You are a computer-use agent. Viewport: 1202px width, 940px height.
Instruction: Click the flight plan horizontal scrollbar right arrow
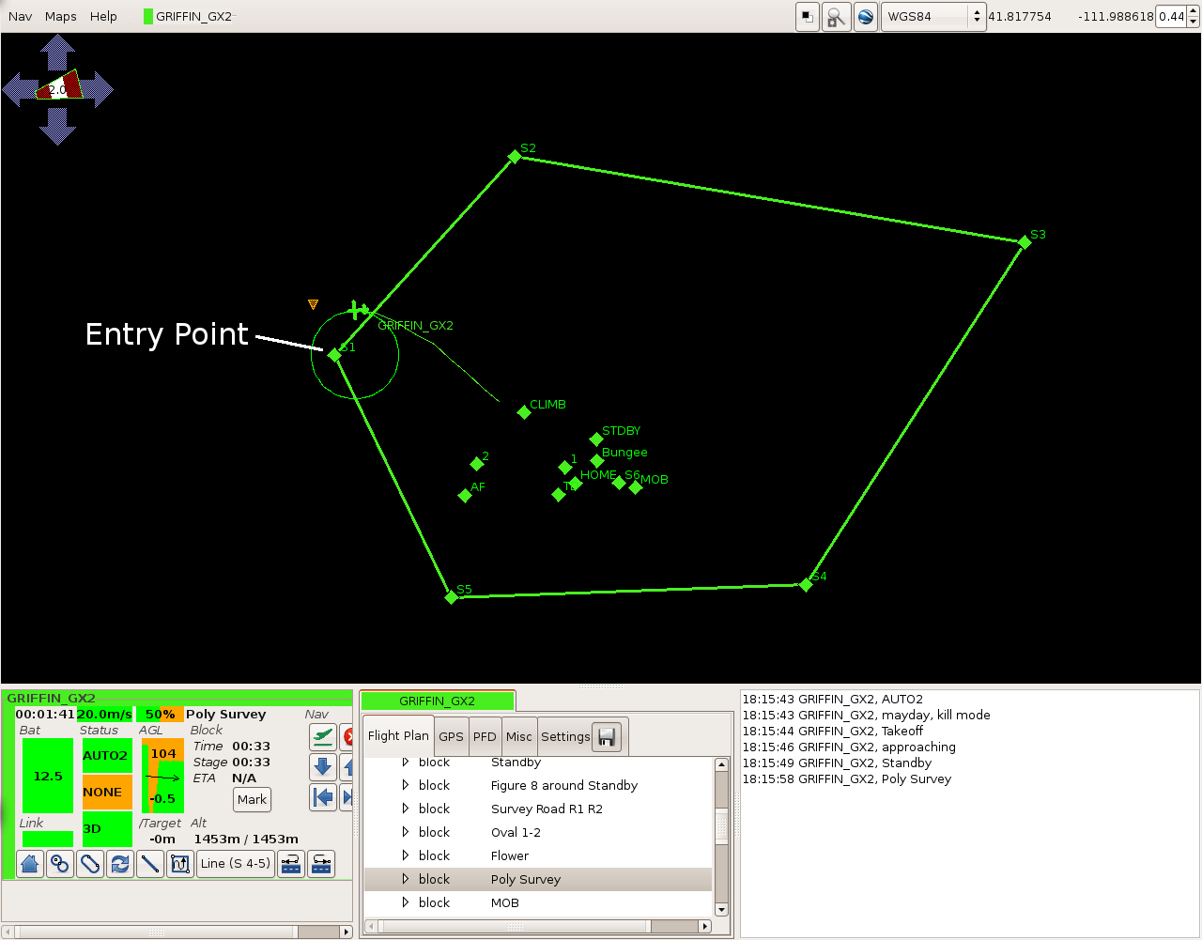[x=705, y=926]
